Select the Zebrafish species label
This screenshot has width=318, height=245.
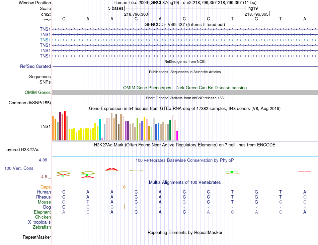42,227
